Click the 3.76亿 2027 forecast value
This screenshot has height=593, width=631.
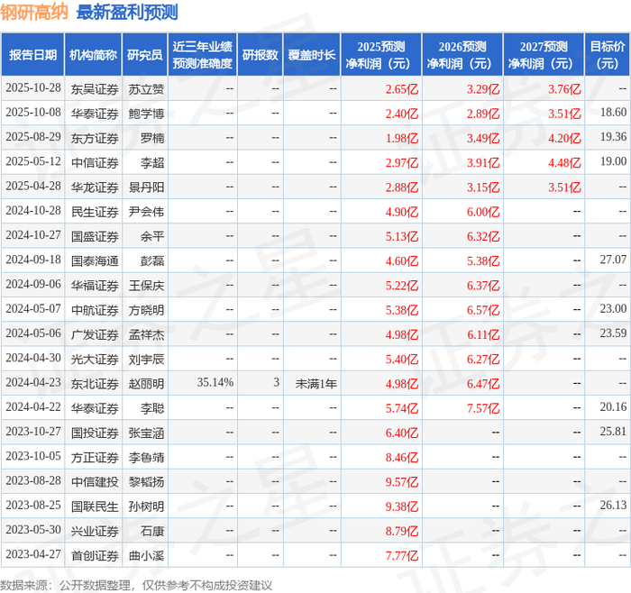point(564,89)
